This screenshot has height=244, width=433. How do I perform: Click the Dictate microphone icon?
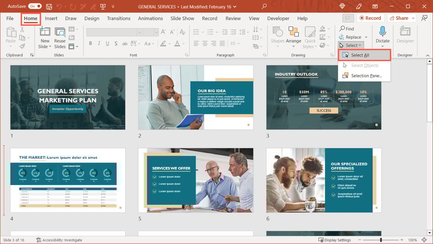coord(382,32)
